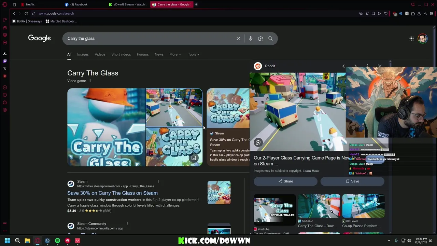Click the address bar URL
The image size is (437, 246).
[56, 13]
